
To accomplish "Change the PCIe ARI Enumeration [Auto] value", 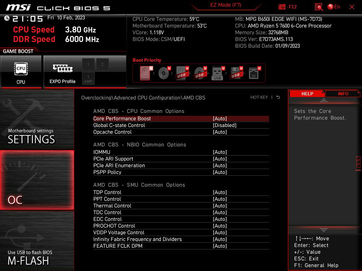I will click(x=220, y=165).
